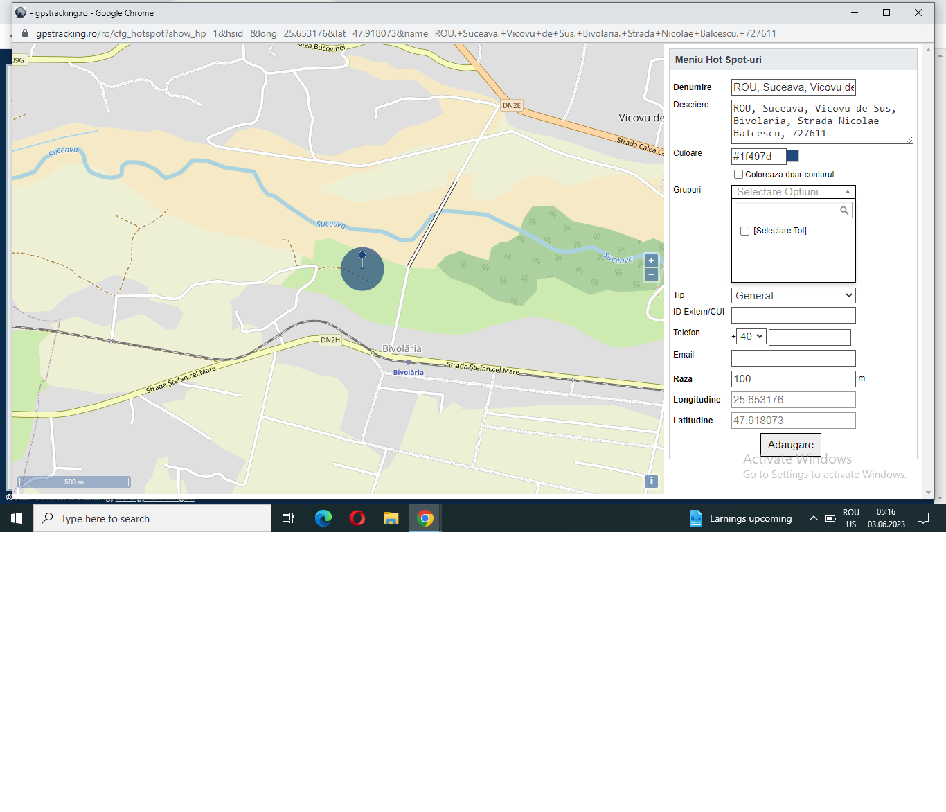
Task: Click the blue color swatch next to Culoare
Action: [794, 157]
